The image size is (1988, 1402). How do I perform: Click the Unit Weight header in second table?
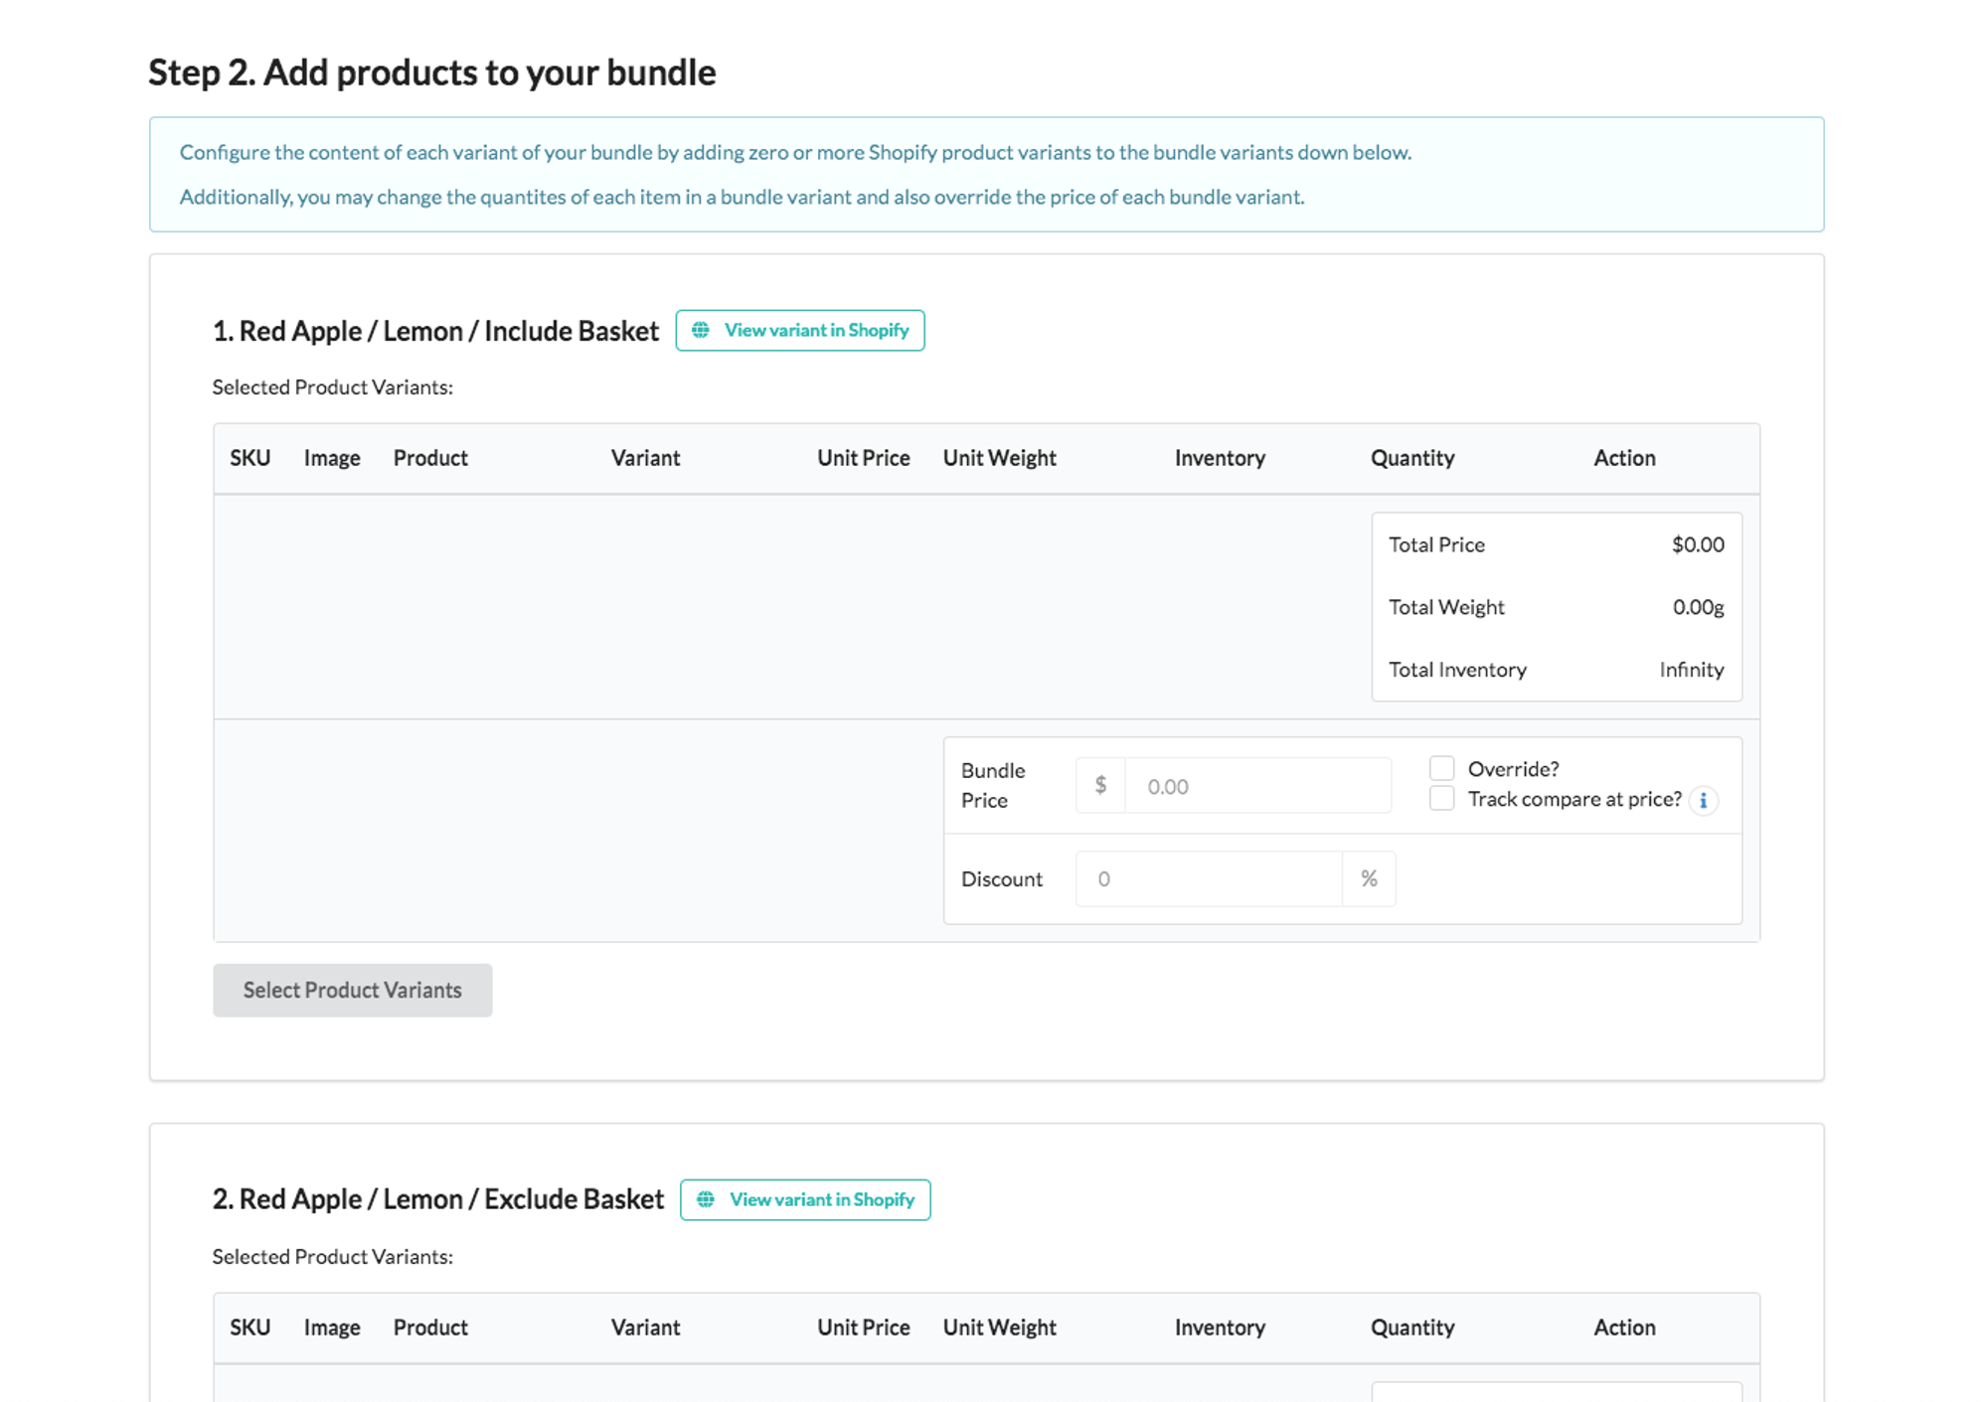coord(999,1327)
